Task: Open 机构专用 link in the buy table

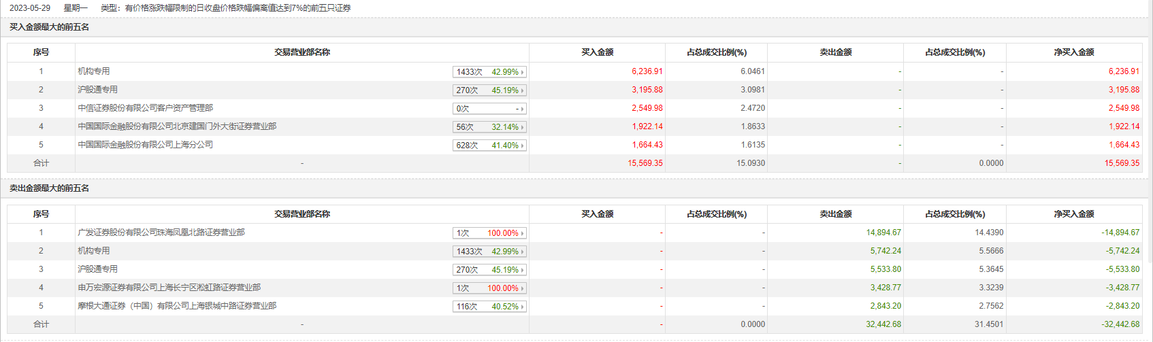Action: 94,71
